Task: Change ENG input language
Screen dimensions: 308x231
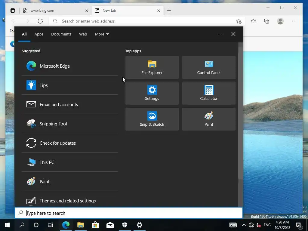Action: 267,225
